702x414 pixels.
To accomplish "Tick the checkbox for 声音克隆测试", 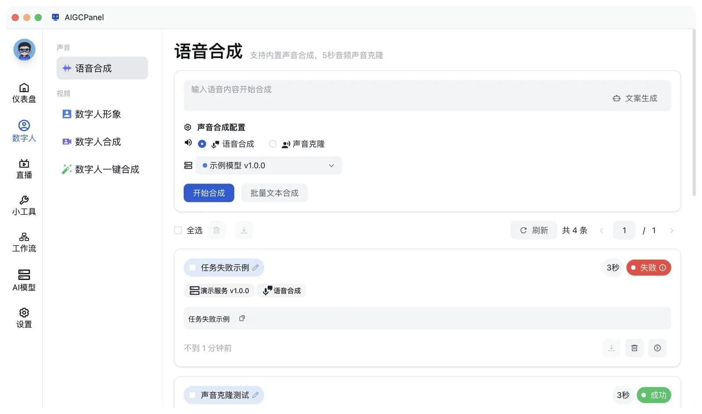I will tap(192, 395).
